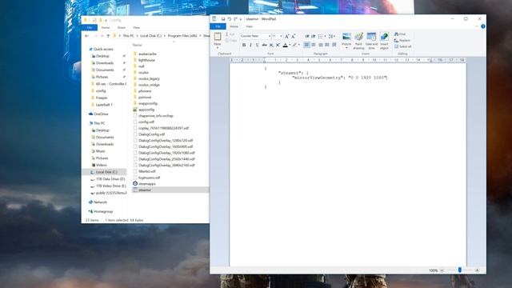The image size is (512, 288).
Task: Click Select all in WordPad's Editing group
Action: (402, 46)
